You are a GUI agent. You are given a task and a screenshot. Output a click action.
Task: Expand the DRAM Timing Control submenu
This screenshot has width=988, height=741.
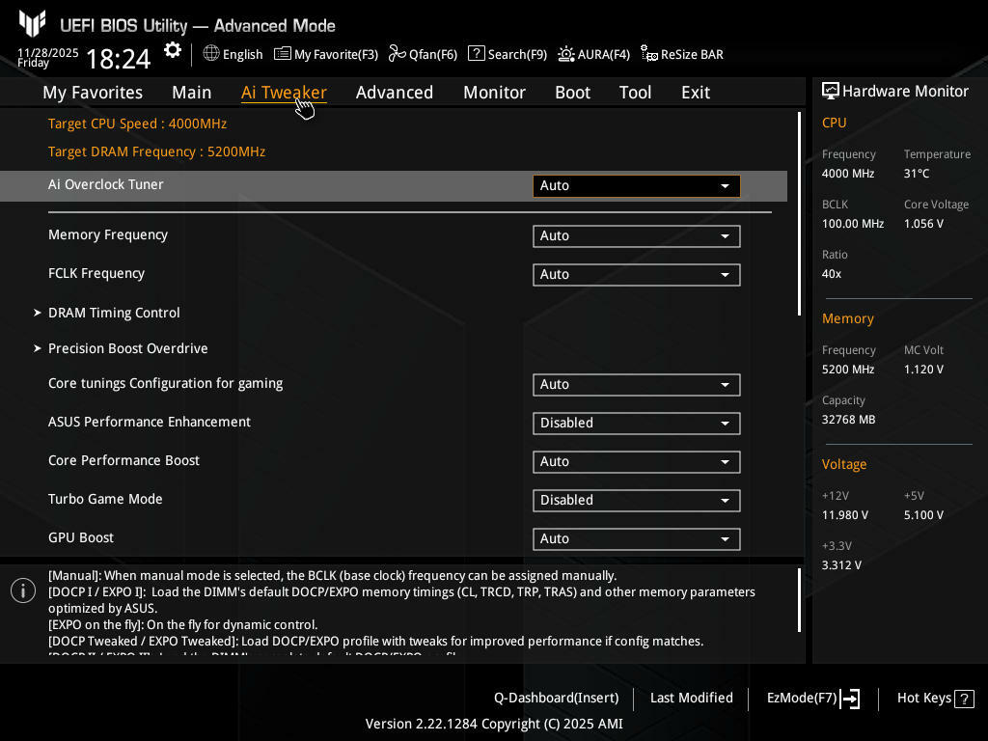(x=114, y=313)
